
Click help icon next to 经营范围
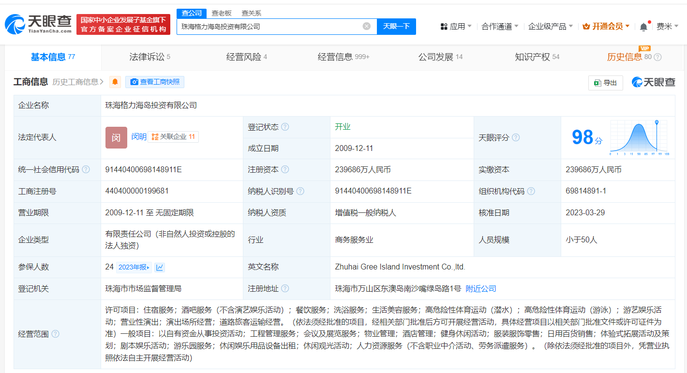coord(56,334)
